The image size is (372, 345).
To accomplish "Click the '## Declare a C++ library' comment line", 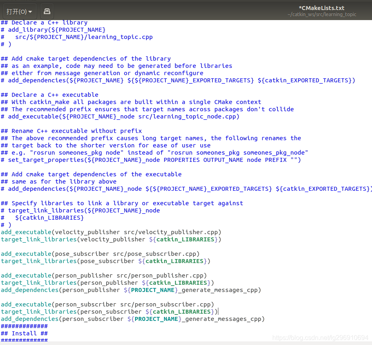I will point(44,22).
